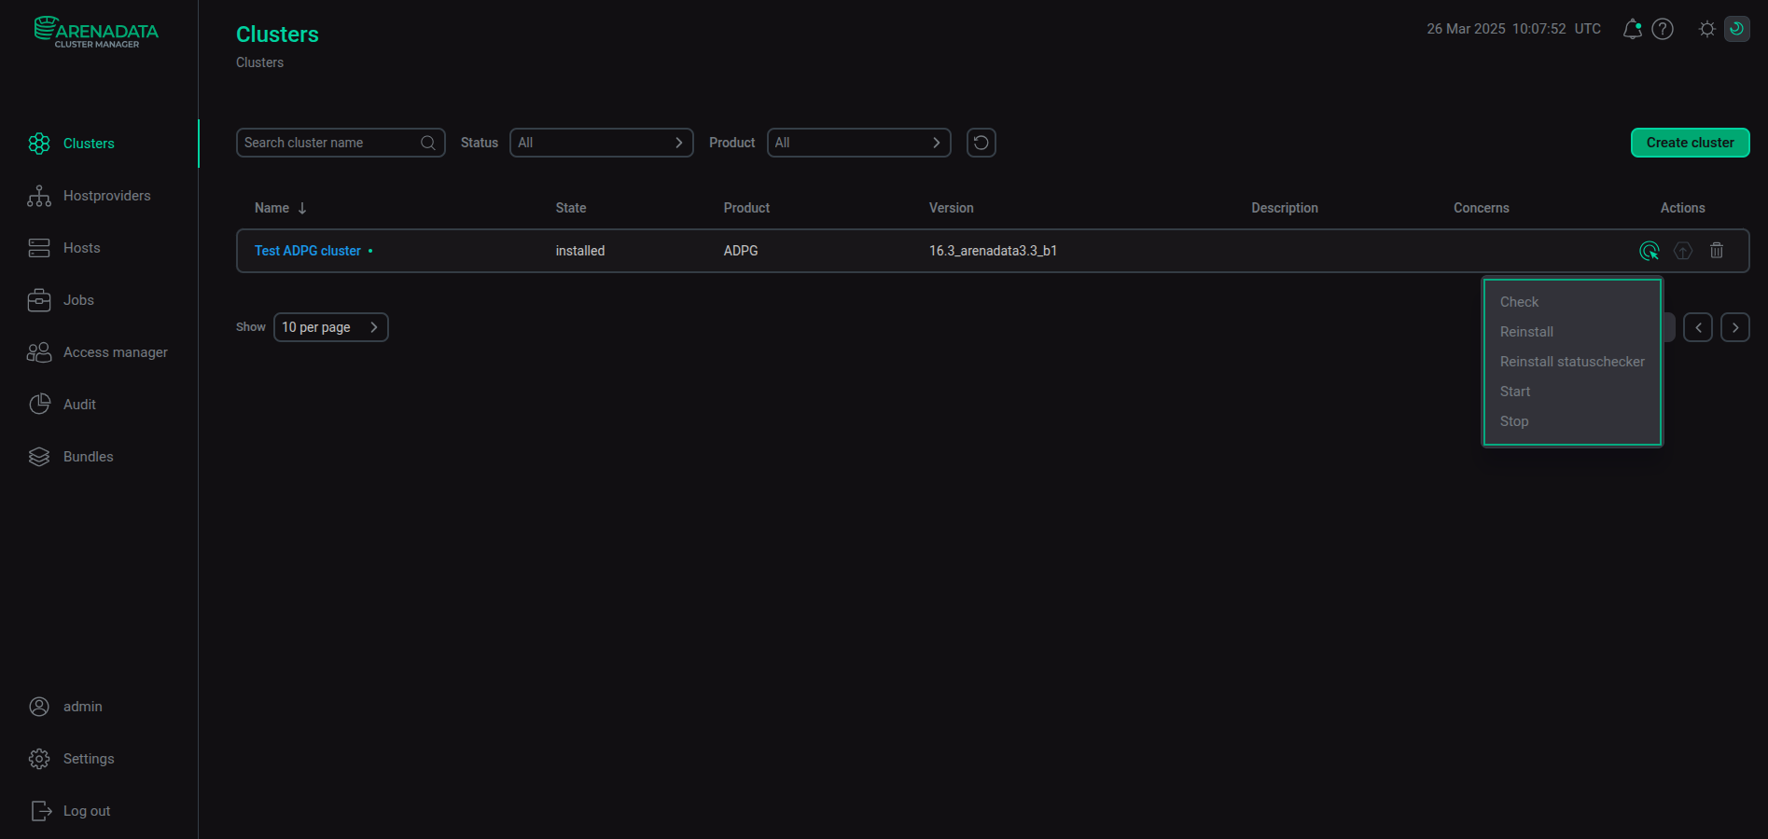This screenshot has width=1768, height=839.
Task: Change the 10 per page selector
Action: [331, 327]
